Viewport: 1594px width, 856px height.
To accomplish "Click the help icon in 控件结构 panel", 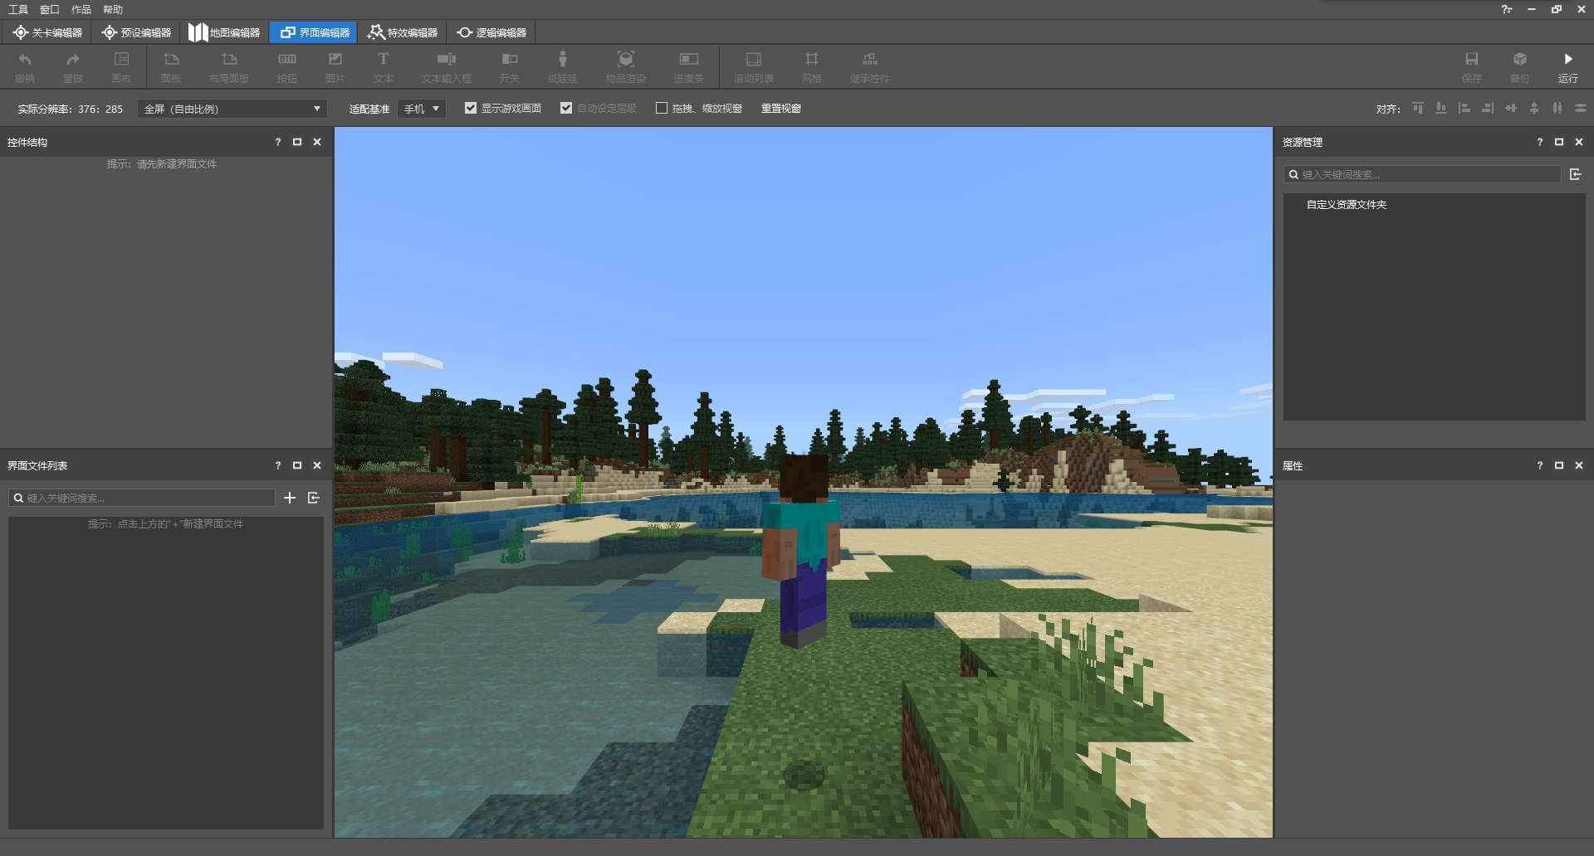I will (x=278, y=142).
